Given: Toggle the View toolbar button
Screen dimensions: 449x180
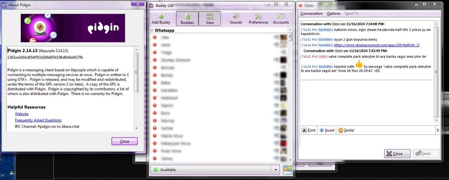Looking at the screenshot, I should tap(210, 19).
